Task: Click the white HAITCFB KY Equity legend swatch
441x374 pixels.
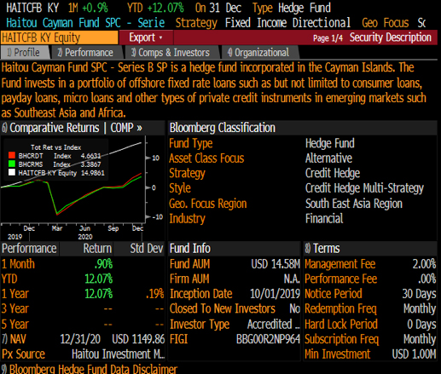Action: coord(12,172)
